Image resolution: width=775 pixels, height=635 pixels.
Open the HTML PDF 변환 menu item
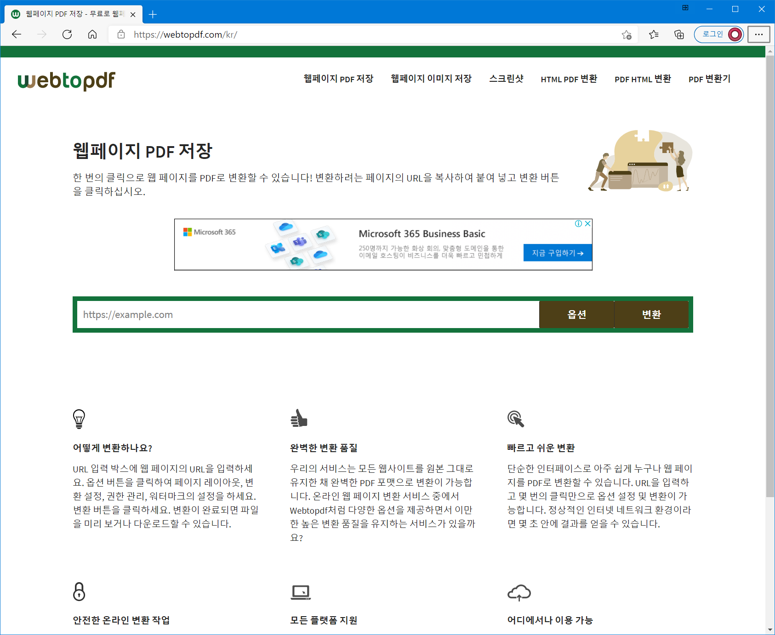tap(569, 79)
